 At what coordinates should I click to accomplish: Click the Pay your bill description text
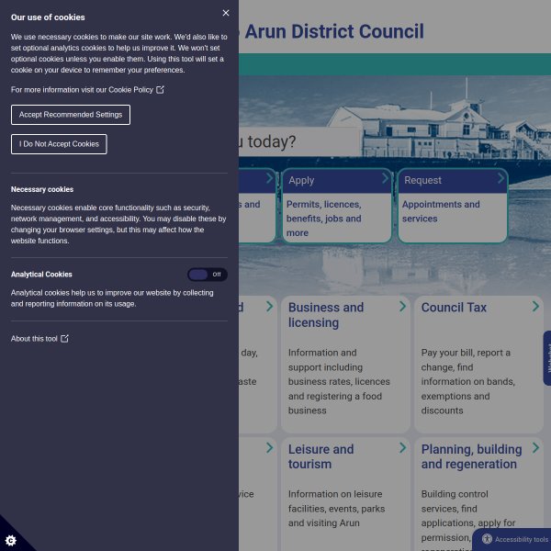(x=467, y=382)
